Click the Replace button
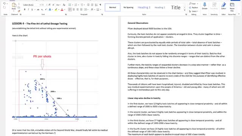The image size is (242, 136). (x=194, y=8)
